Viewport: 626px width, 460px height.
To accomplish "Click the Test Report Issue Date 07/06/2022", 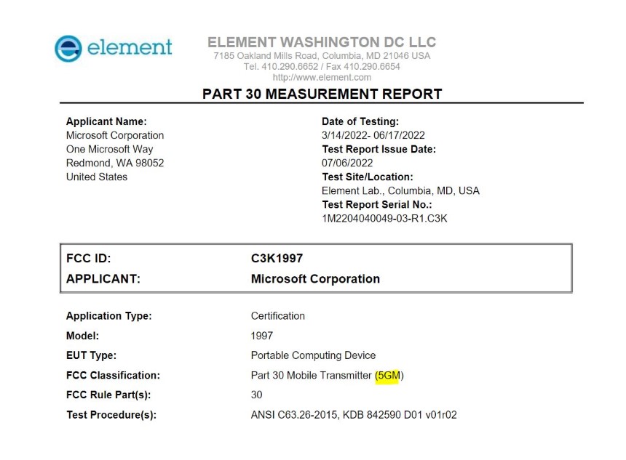I will 347,163.
